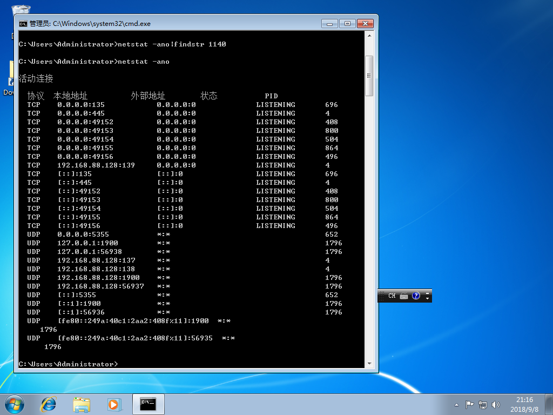Open the Start menu orb
This screenshot has height=415, width=553.
coord(15,404)
